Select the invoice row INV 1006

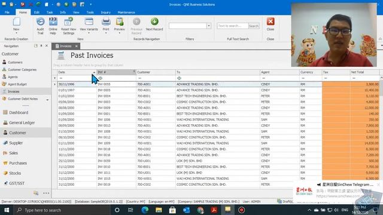(218, 119)
